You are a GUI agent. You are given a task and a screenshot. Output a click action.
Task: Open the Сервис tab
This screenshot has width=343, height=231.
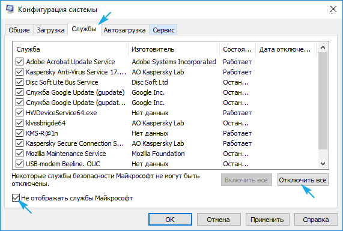click(x=163, y=30)
